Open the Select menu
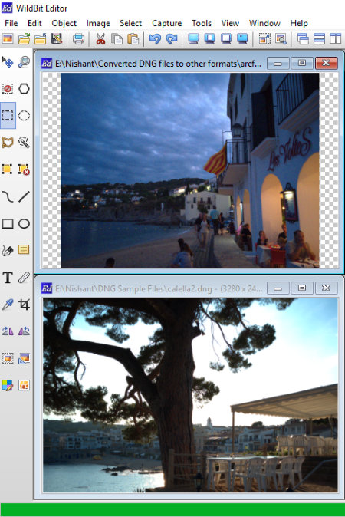 130,23
